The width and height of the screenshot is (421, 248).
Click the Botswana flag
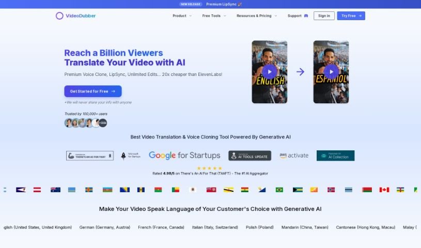click(349, 190)
